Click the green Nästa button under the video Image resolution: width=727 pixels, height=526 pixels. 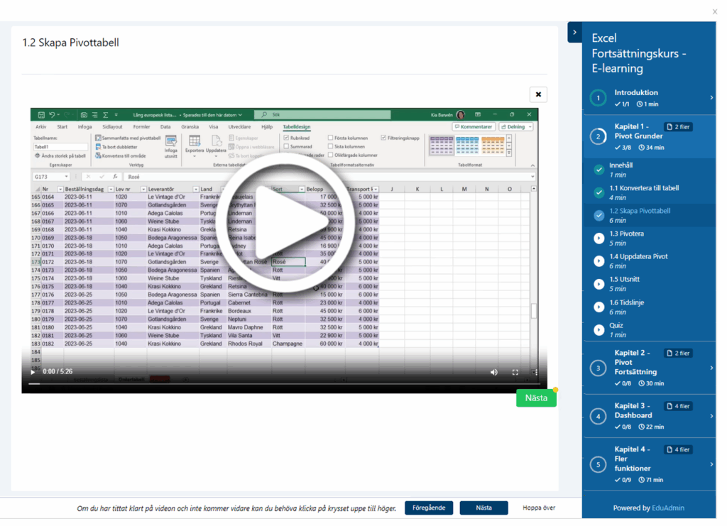click(536, 398)
